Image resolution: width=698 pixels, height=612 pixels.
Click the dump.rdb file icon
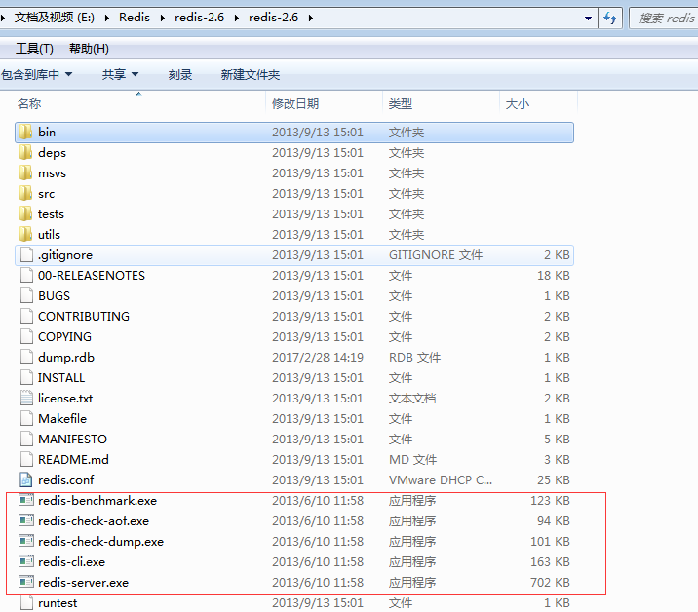coord(26,357)
